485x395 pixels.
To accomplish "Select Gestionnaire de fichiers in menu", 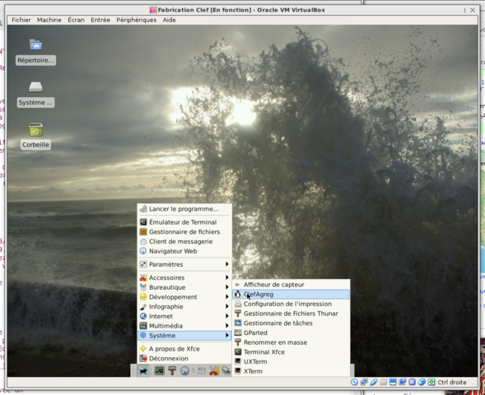I will point(184,231).
